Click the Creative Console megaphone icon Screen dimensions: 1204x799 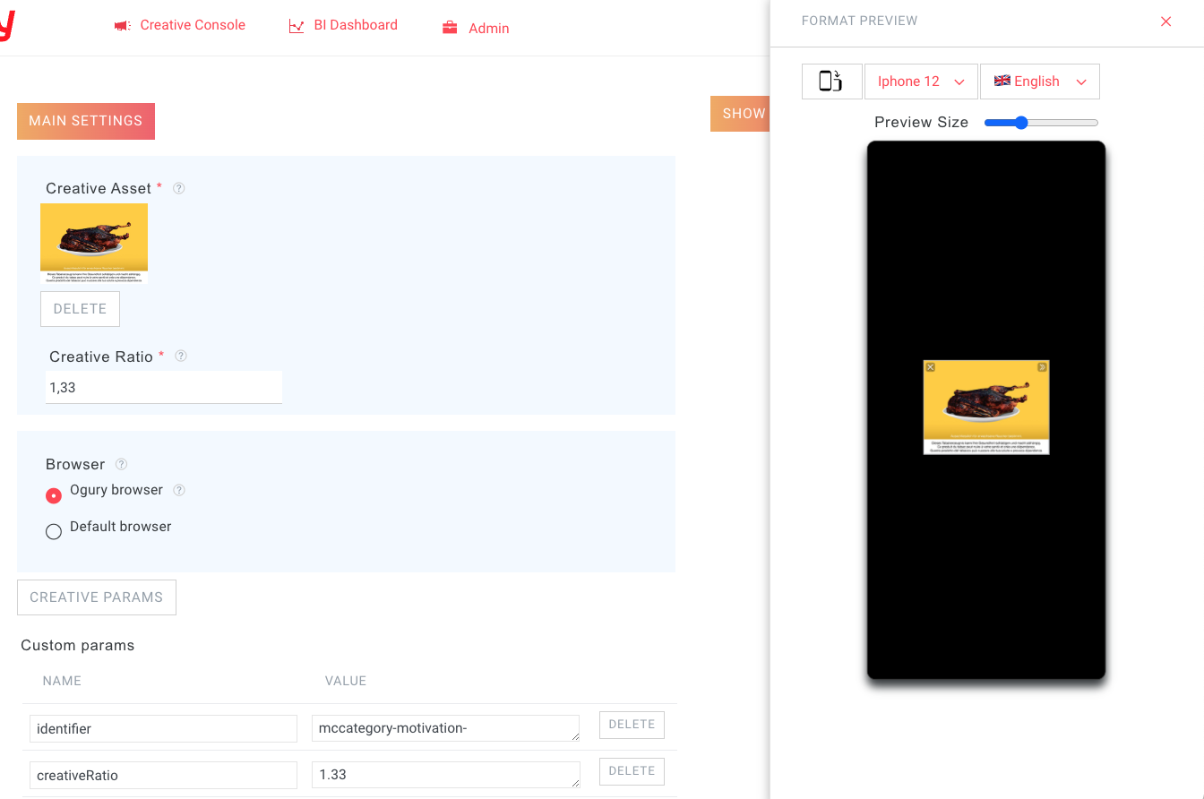[122, 24]
